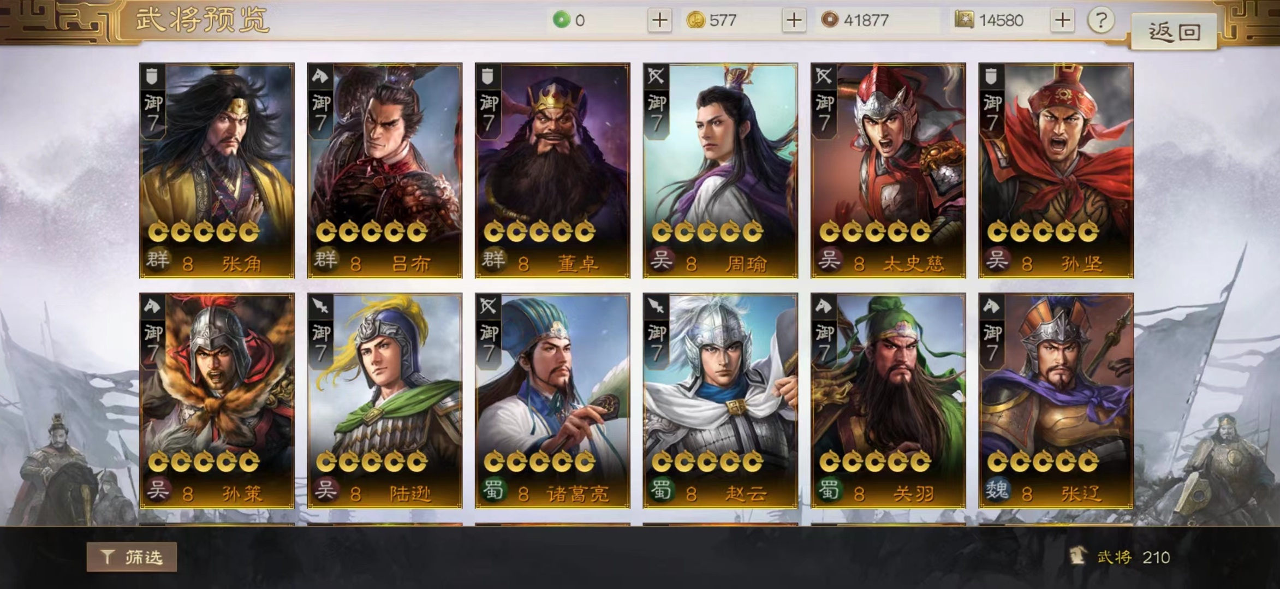Click the plus icon next to 577 gold
1280x589 pixels.
(794, 21)
